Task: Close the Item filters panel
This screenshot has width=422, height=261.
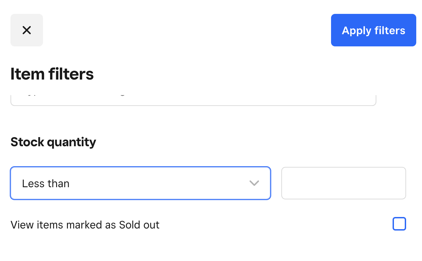Action: [x=26, y=30]
